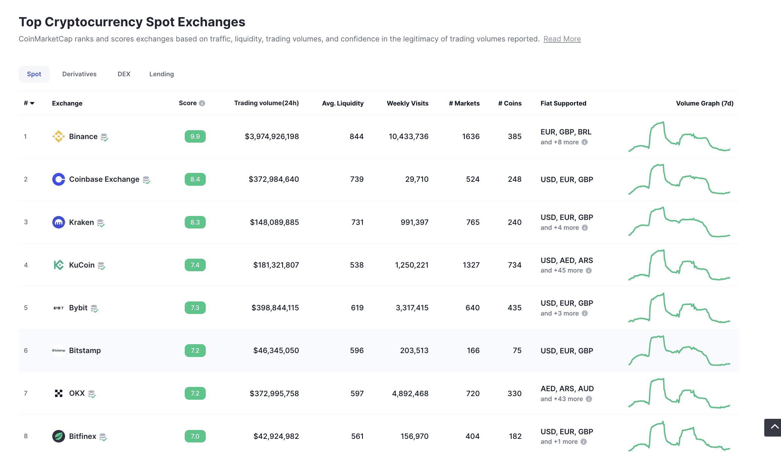
Task: Click the Kraken logo icon
Action: pos(59,222)
